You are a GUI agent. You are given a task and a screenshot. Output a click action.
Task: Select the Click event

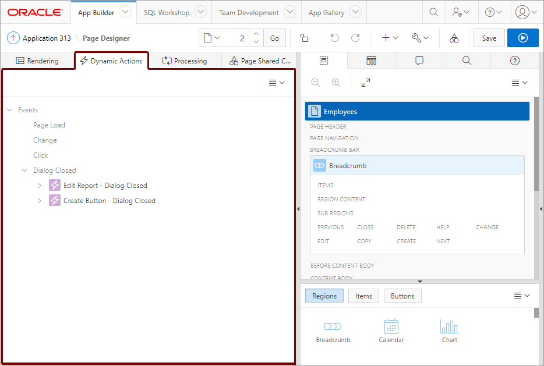coord(40,155)
